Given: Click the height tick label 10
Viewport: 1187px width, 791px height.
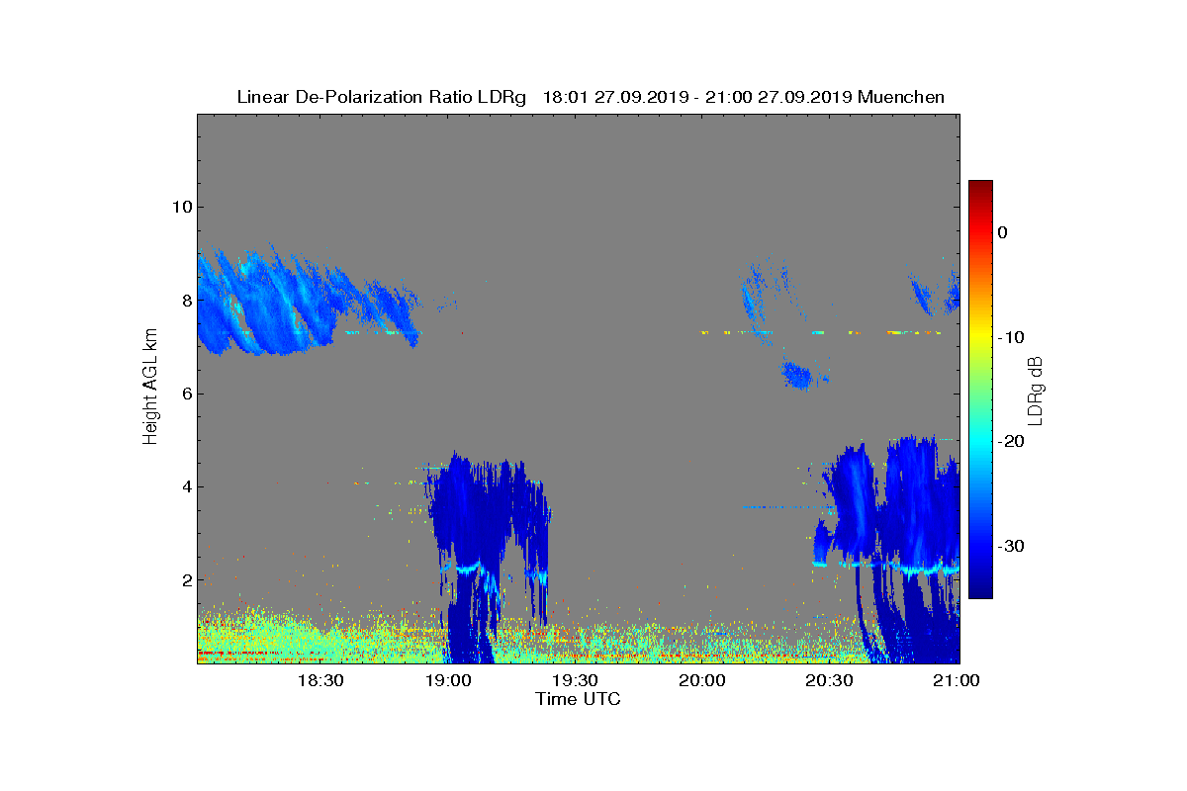Looking at the screenshot, I should click(181, 207).
